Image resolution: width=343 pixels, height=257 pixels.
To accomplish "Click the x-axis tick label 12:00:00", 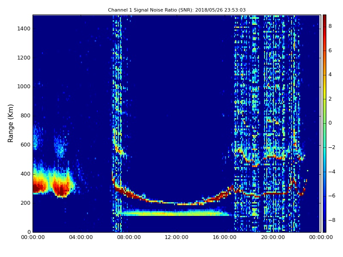I will click(x=177, y=237).
